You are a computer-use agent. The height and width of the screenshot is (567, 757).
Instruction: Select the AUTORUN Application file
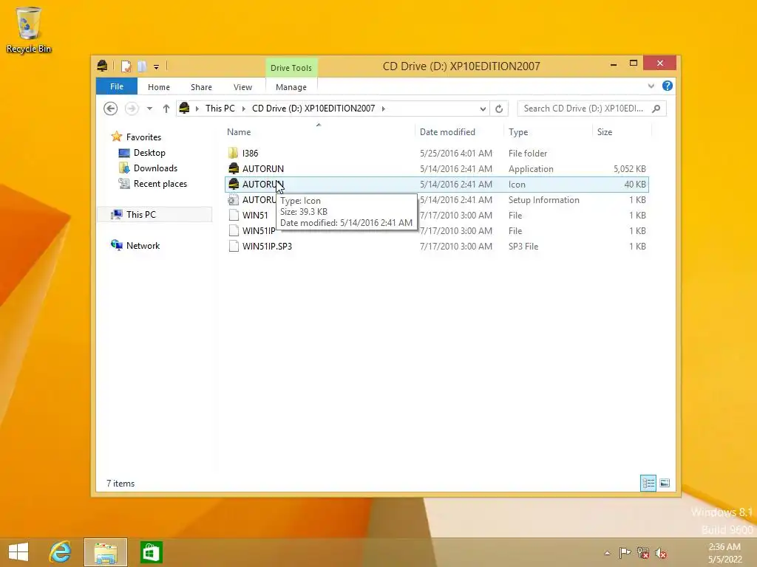pos(263,169)
